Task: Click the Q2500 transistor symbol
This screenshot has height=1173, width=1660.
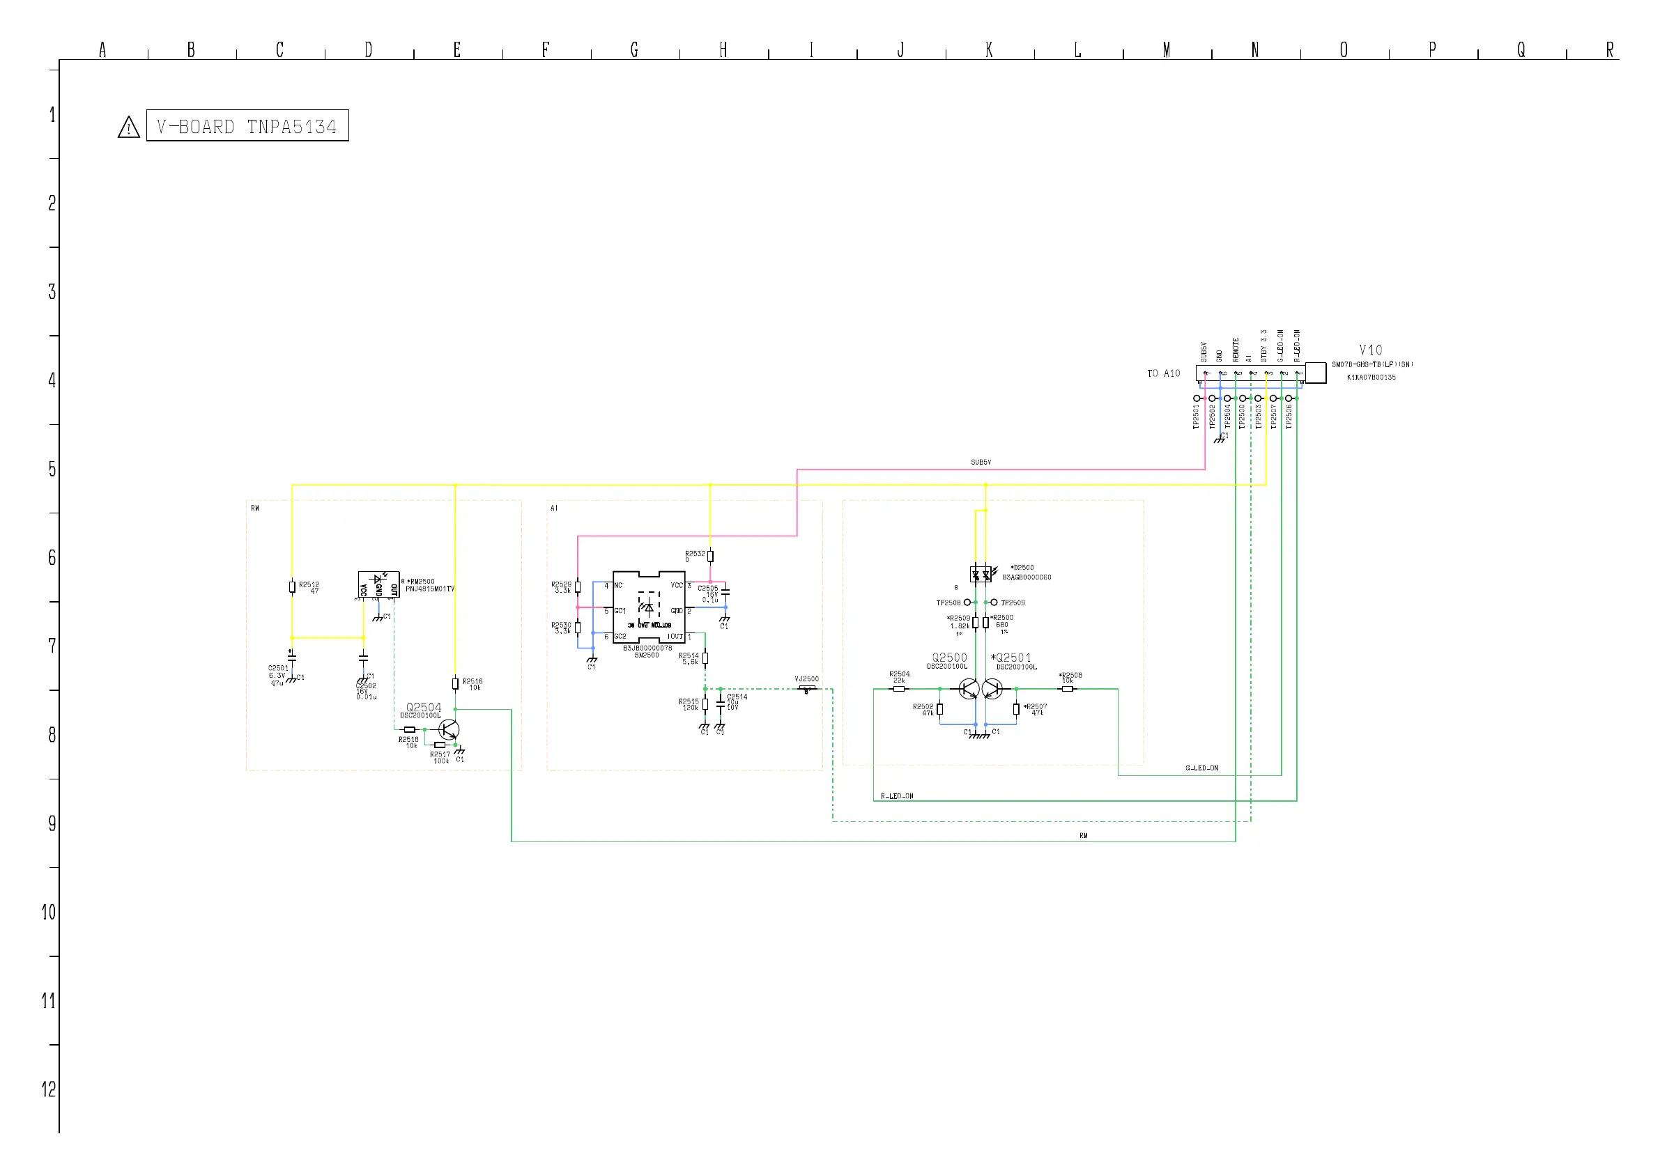Action: click(968, 689)
